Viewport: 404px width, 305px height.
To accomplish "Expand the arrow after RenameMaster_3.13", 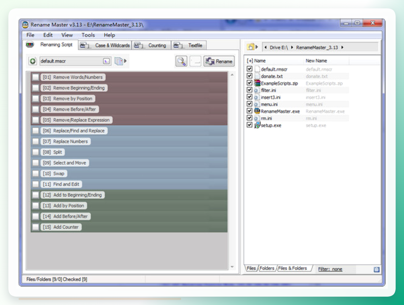I will [342, 47].
